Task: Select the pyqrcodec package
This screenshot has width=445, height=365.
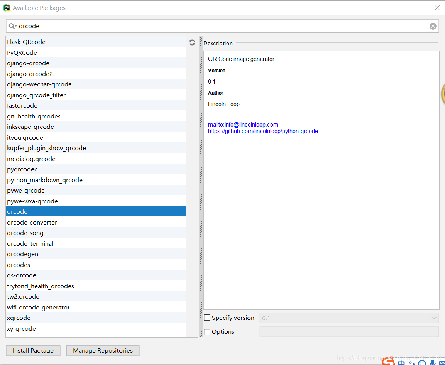Action: pyautogui.click(x=96, y=169)
